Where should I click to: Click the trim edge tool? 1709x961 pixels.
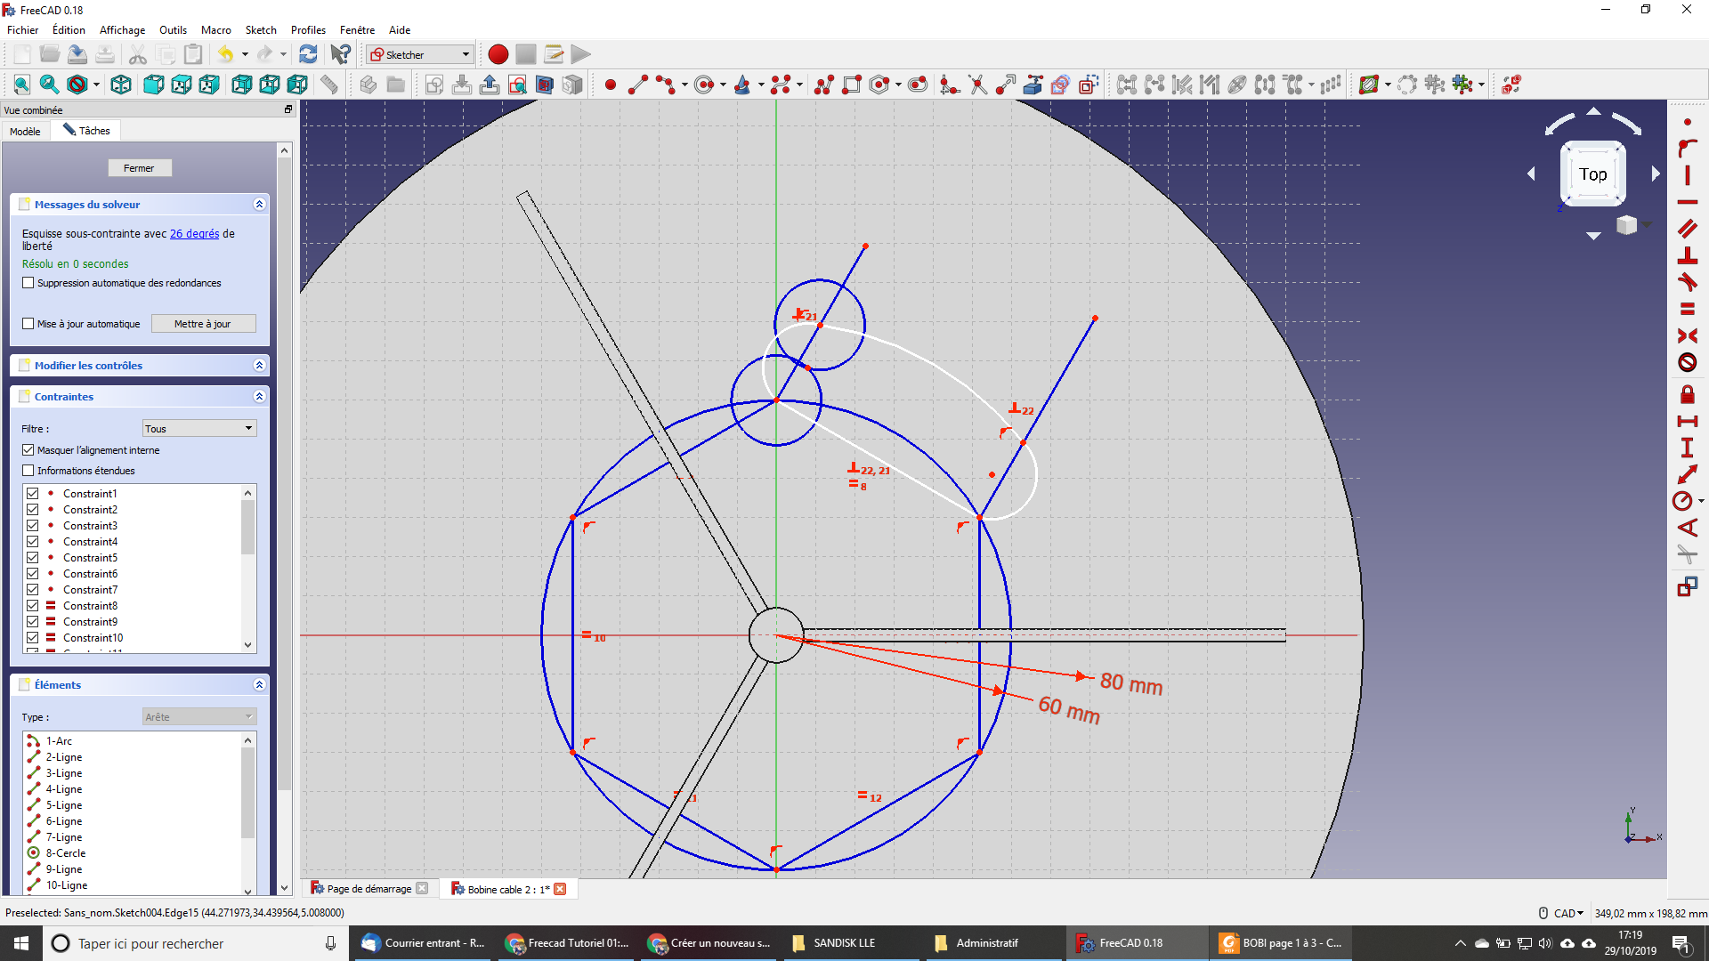click(978, 85)
